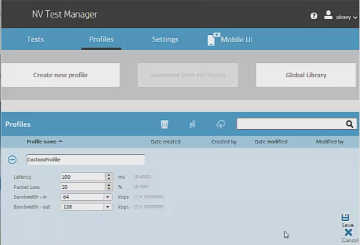
Task: Click the export profile icon
Action: click(192, 124)
